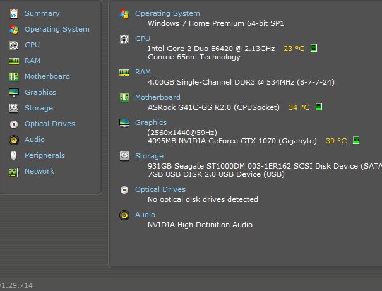382x291 pixels.
Task: Open Operating System section in sidebar
Action: tap(57, 30)
